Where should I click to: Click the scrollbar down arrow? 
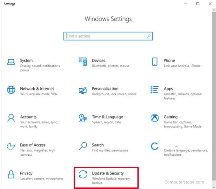click(214, 187)
